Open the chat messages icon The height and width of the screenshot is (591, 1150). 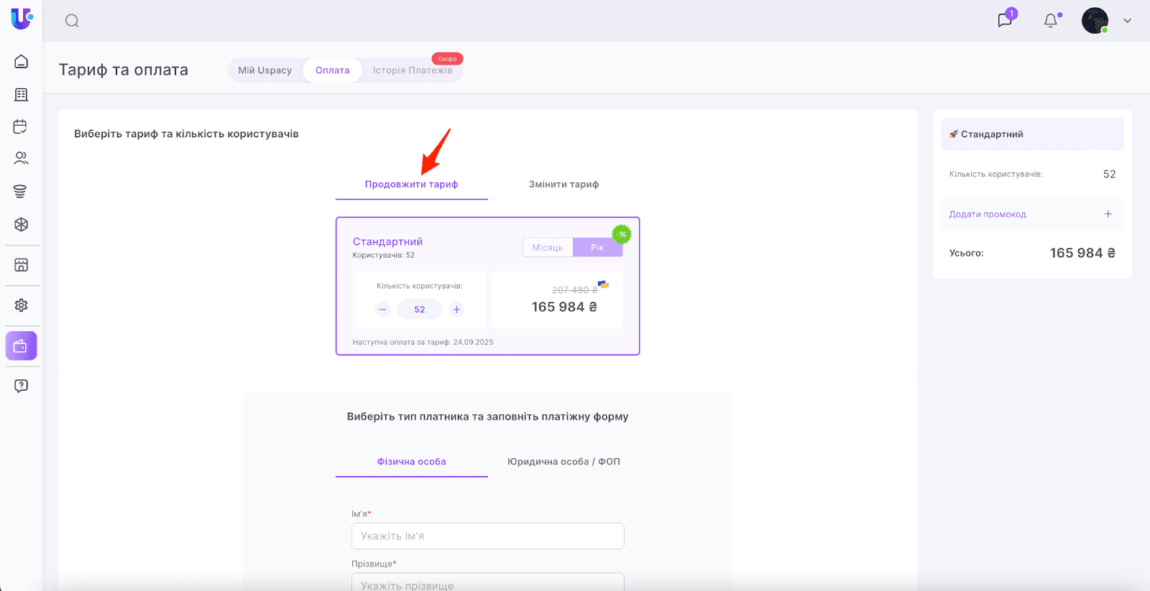click(1005, 20)
